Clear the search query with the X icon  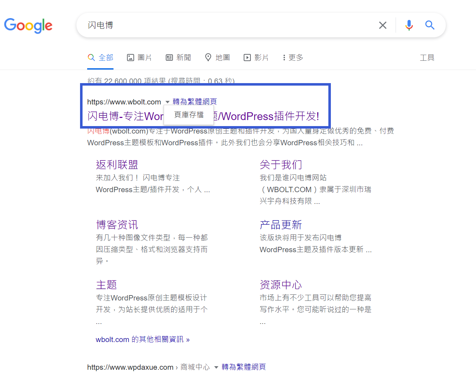click(382, 25)
